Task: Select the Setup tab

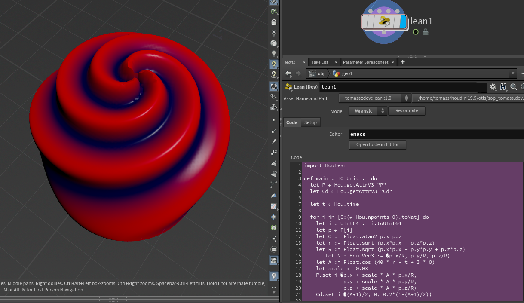Action: pyautogui.click(x=310, y=122)
